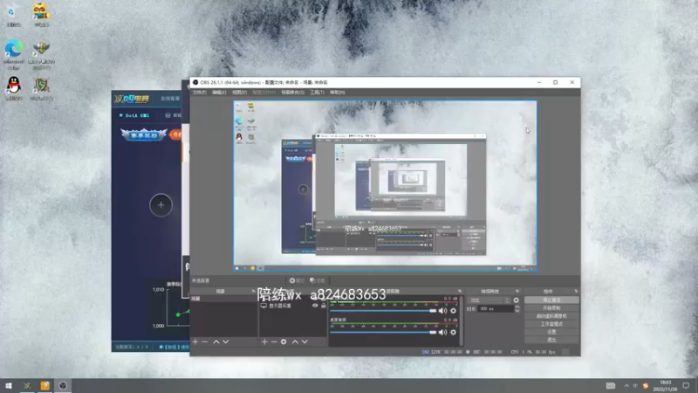Open the Windows notification center icon
This screenshot has height=393, width=698.
pyautogui.click(x=686, y=385)
